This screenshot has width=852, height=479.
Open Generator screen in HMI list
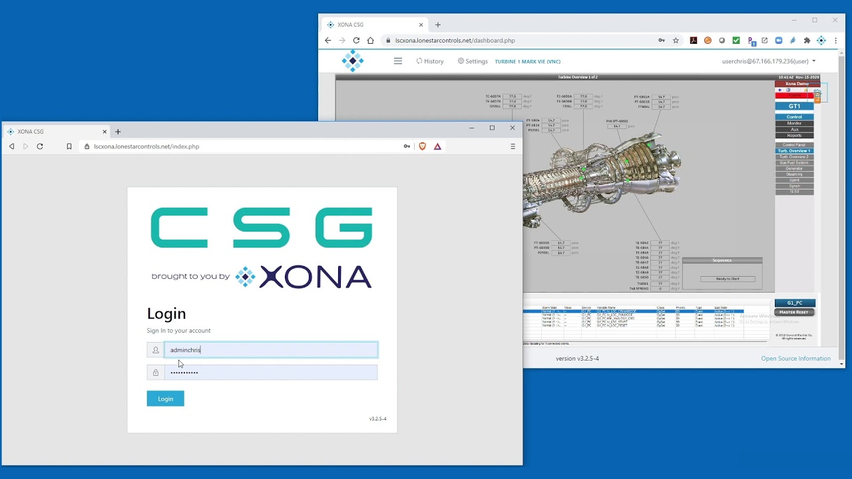tap(794, 168)
